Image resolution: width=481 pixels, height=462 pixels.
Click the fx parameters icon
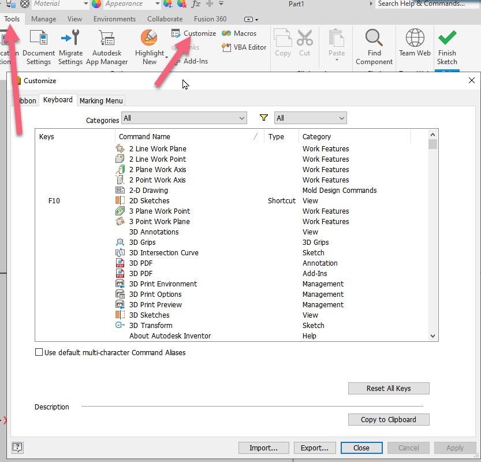(196, 3)
